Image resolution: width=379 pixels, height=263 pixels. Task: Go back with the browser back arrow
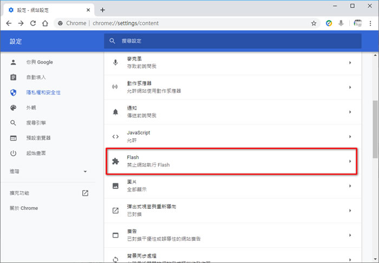(x=9, y=23)
